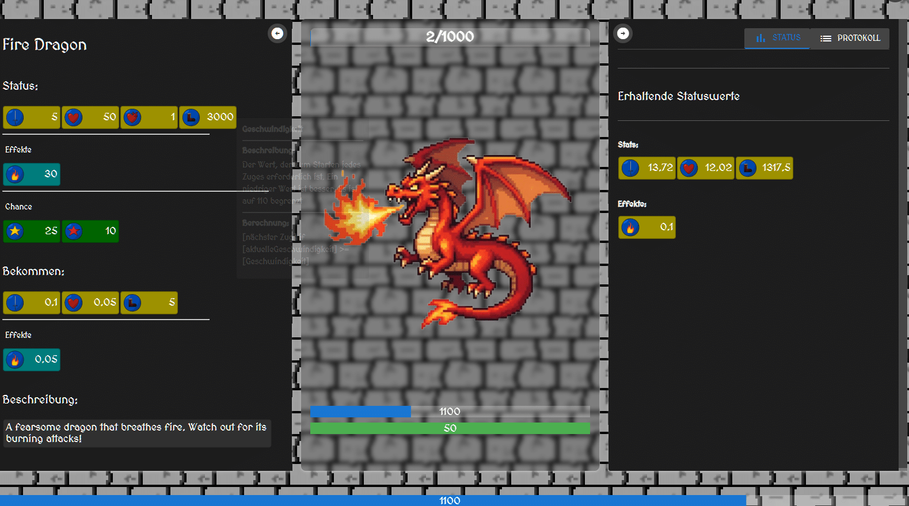
Task: Click the green 50 health bar
Action: [x=450, y=428]
